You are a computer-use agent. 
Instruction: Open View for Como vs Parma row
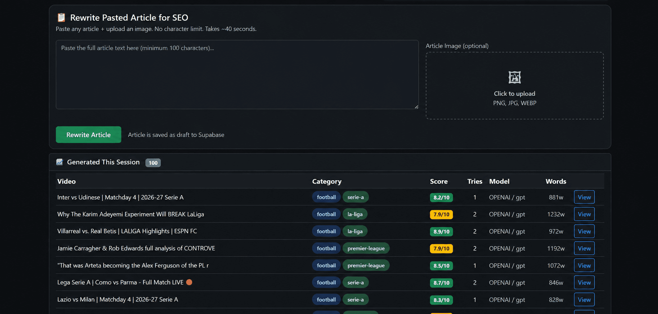[584, 282]
